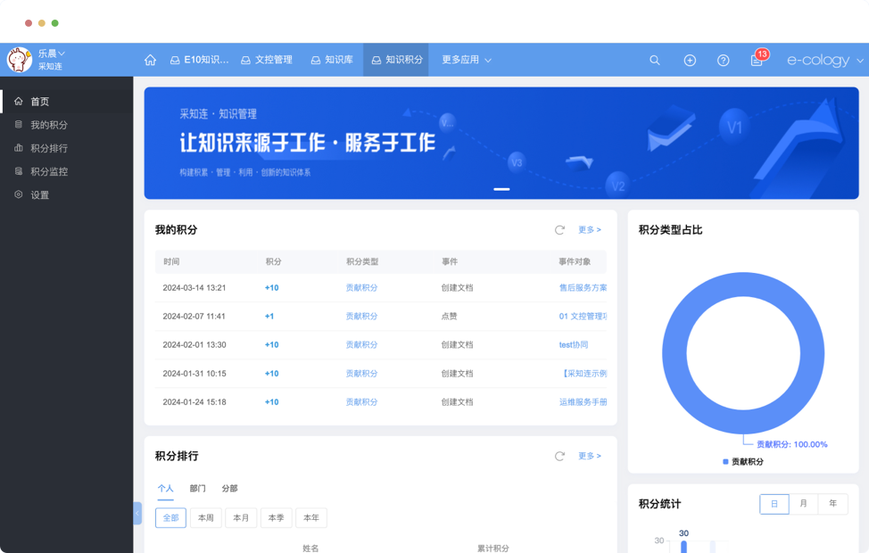869x553 pixels.
Task: Open the help question mark icon
Action: pos(724,60)
